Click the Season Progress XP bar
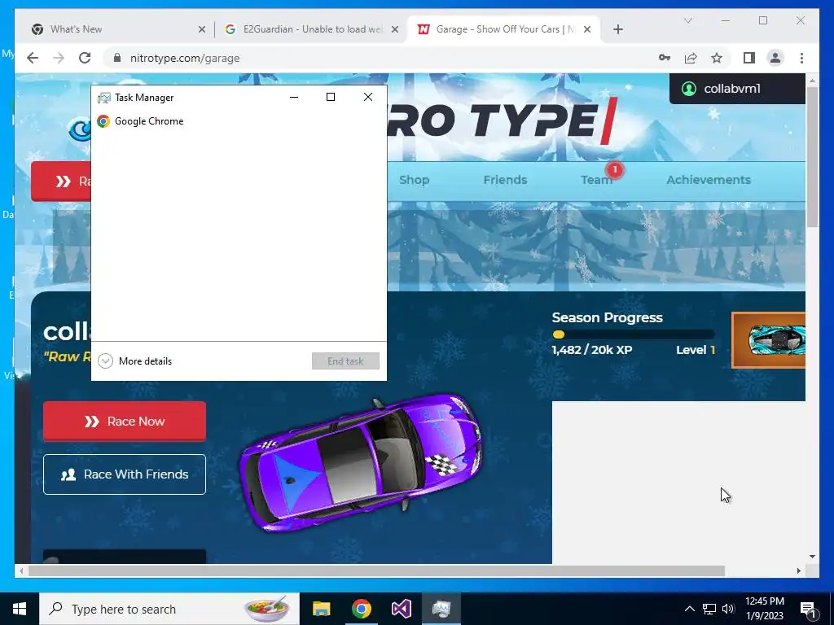 pyautogui.click(x=634, y=334)
